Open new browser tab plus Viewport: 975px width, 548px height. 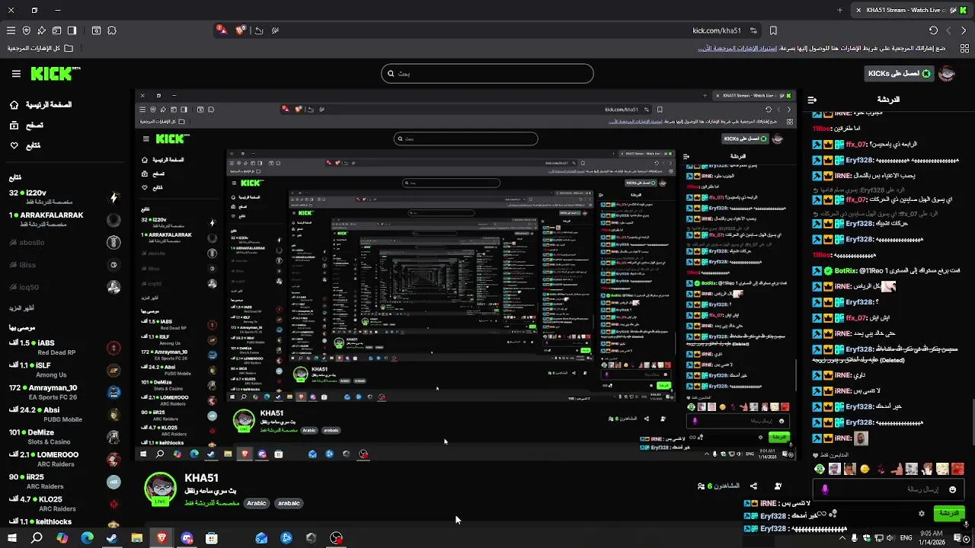point(840,10)
